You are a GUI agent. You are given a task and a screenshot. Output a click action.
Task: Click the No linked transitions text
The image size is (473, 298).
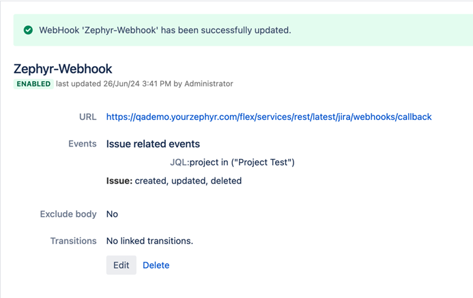coord(149,241)
